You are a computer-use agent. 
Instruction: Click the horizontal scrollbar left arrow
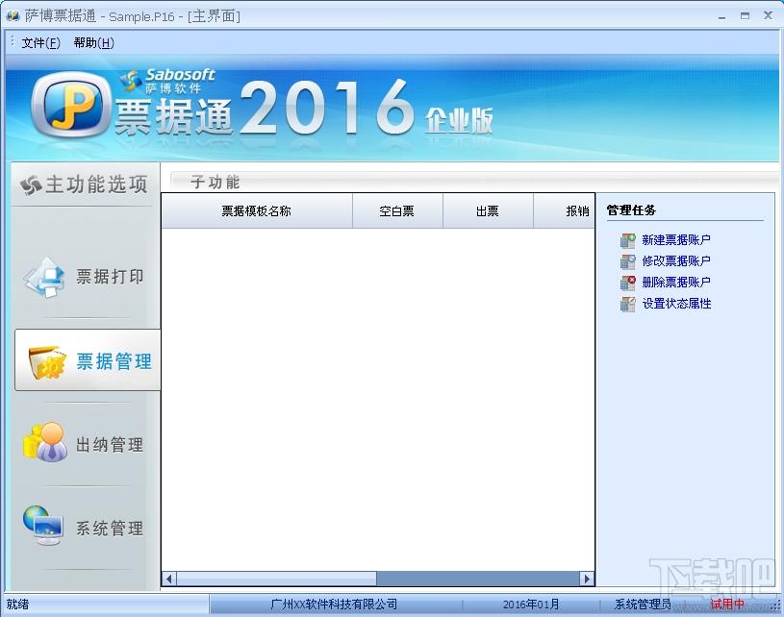pyautogui.click(x=169, y=579)
